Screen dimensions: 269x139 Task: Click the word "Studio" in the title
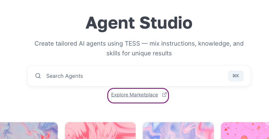click(x=166, y=23)
